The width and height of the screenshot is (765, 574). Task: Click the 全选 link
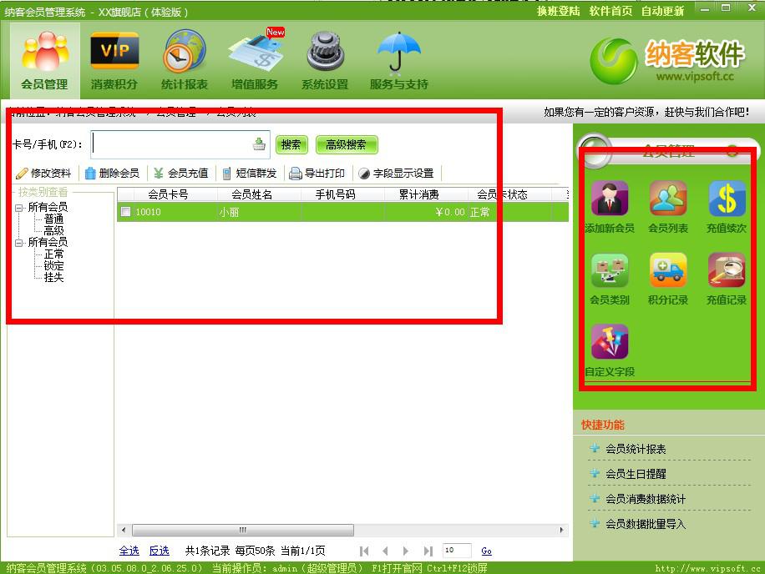[129, 551]
